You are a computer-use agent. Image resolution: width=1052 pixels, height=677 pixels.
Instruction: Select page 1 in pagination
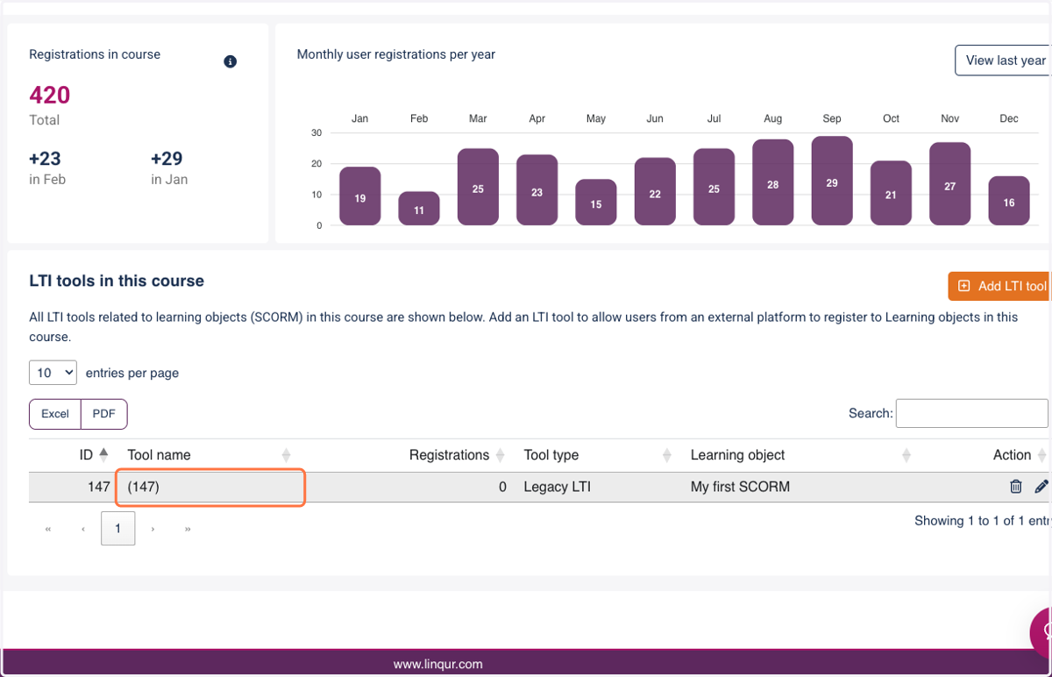118,529
